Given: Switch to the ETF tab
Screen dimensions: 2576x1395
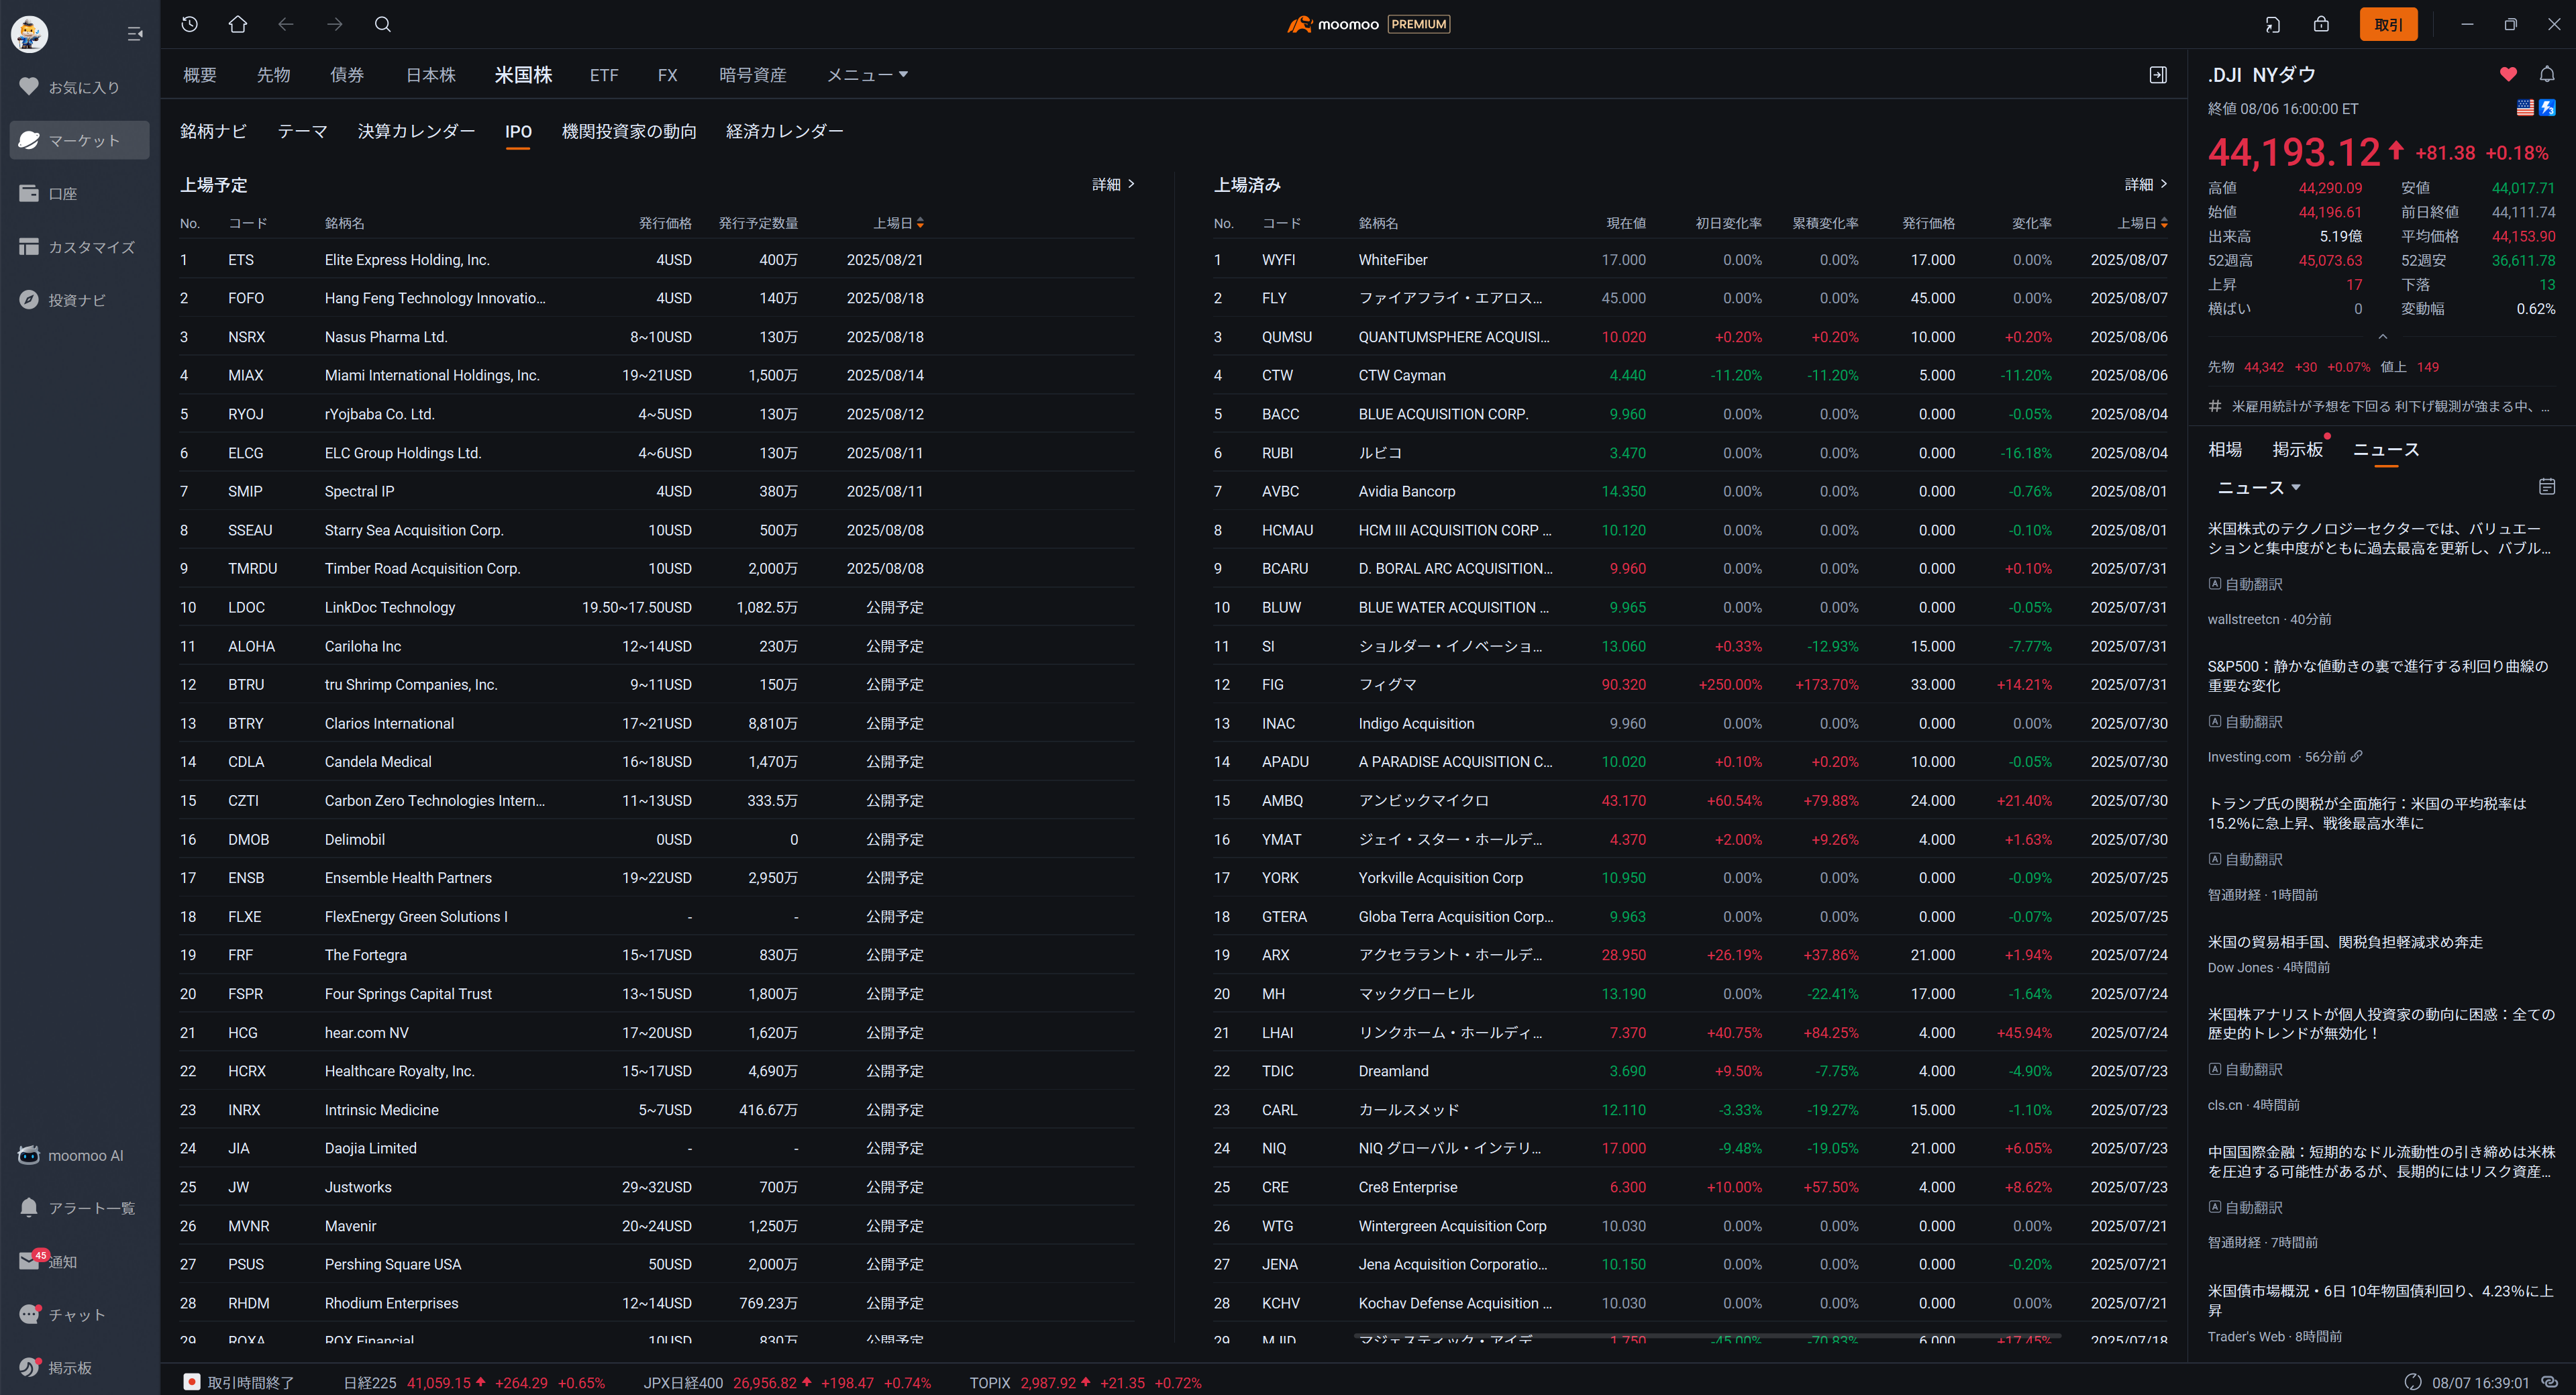Looking at the screenshot, I should tap(604, 75).
